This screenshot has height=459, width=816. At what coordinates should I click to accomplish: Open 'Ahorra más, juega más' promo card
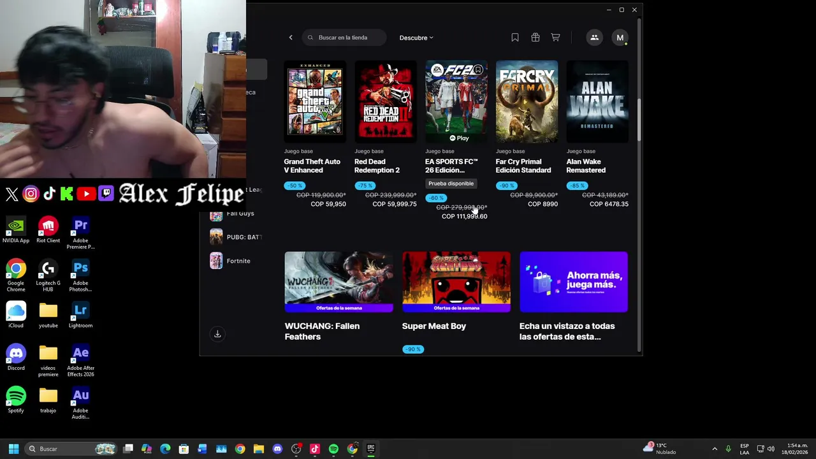tap(574, 282)
